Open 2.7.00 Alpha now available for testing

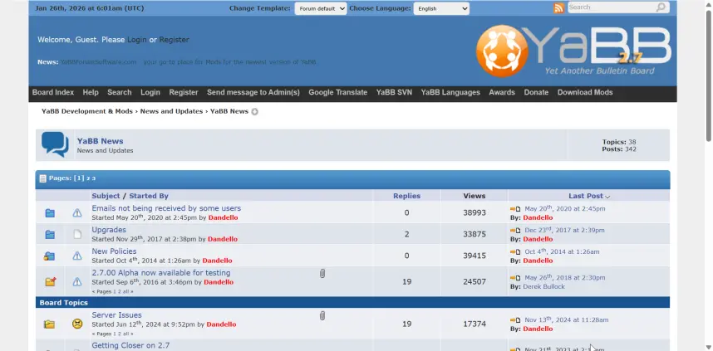(x=161, y=273)
